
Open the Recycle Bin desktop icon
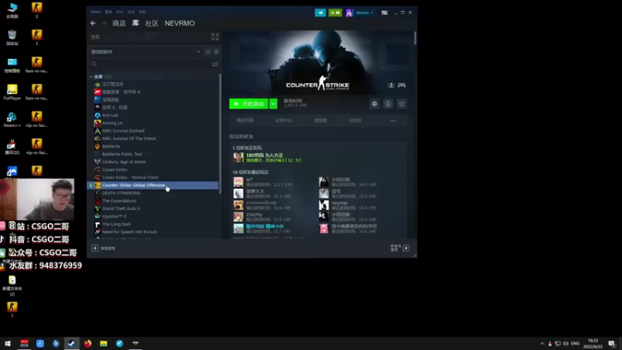click(x=12, y=37)
